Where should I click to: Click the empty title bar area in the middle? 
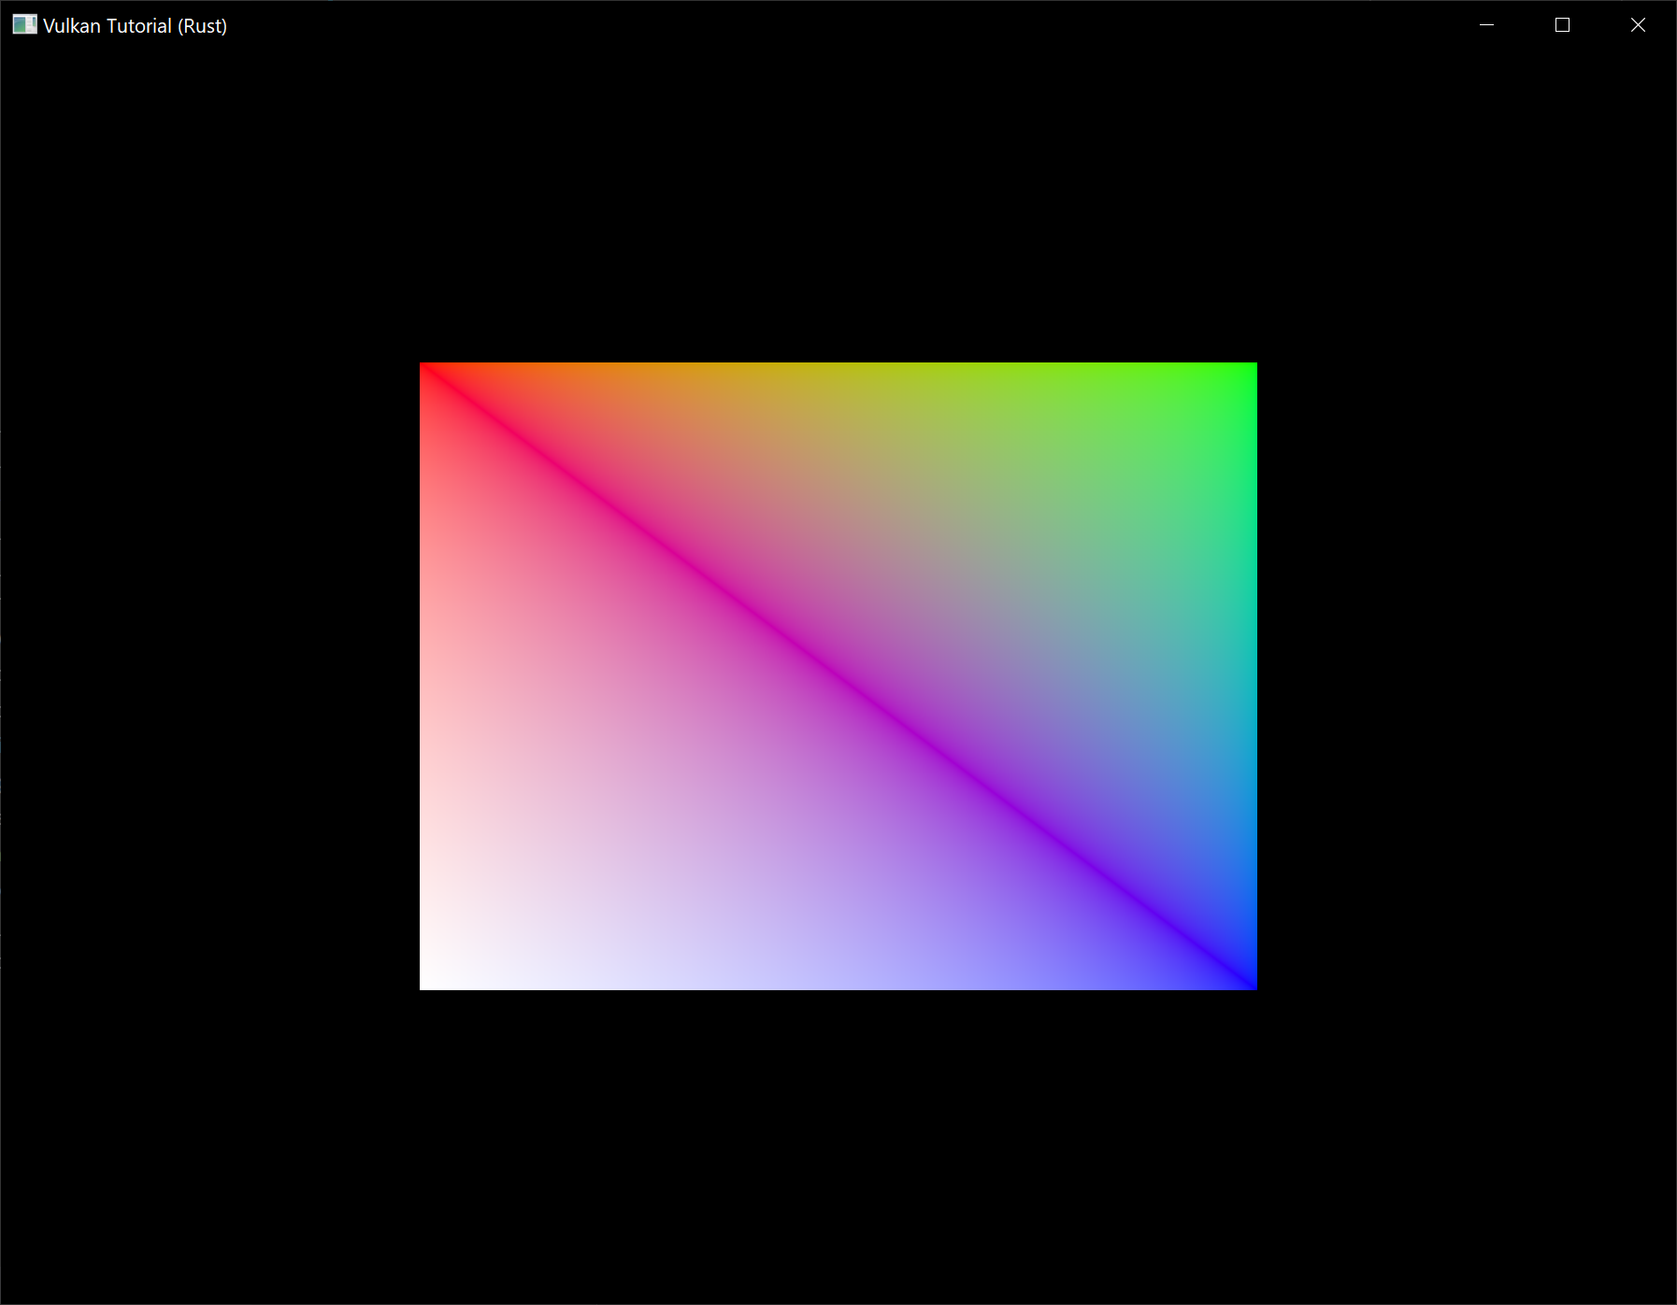[x=841, y=25]
